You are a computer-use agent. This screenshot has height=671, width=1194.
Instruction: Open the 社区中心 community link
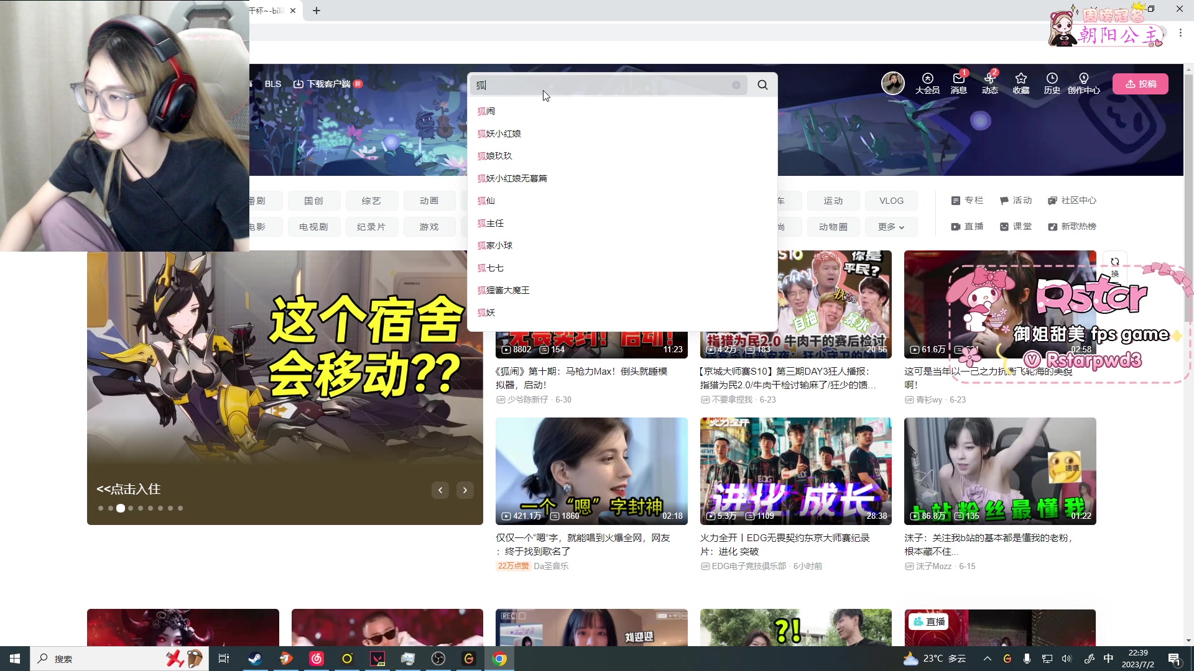(1072, 201)
